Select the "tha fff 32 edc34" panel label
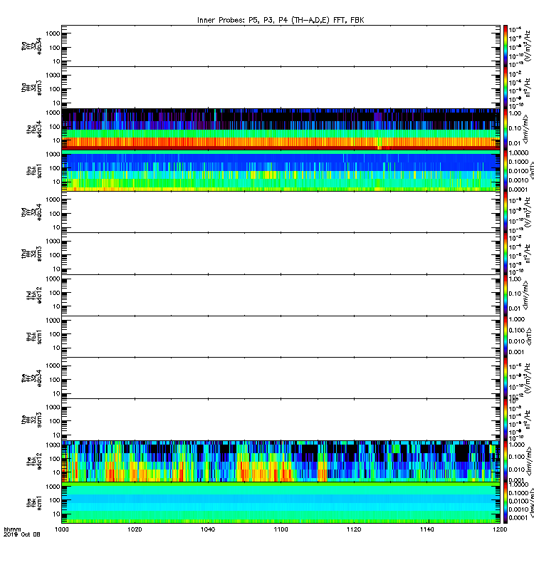This screenshot has width=534, height=570. click(x=31, y=46)
